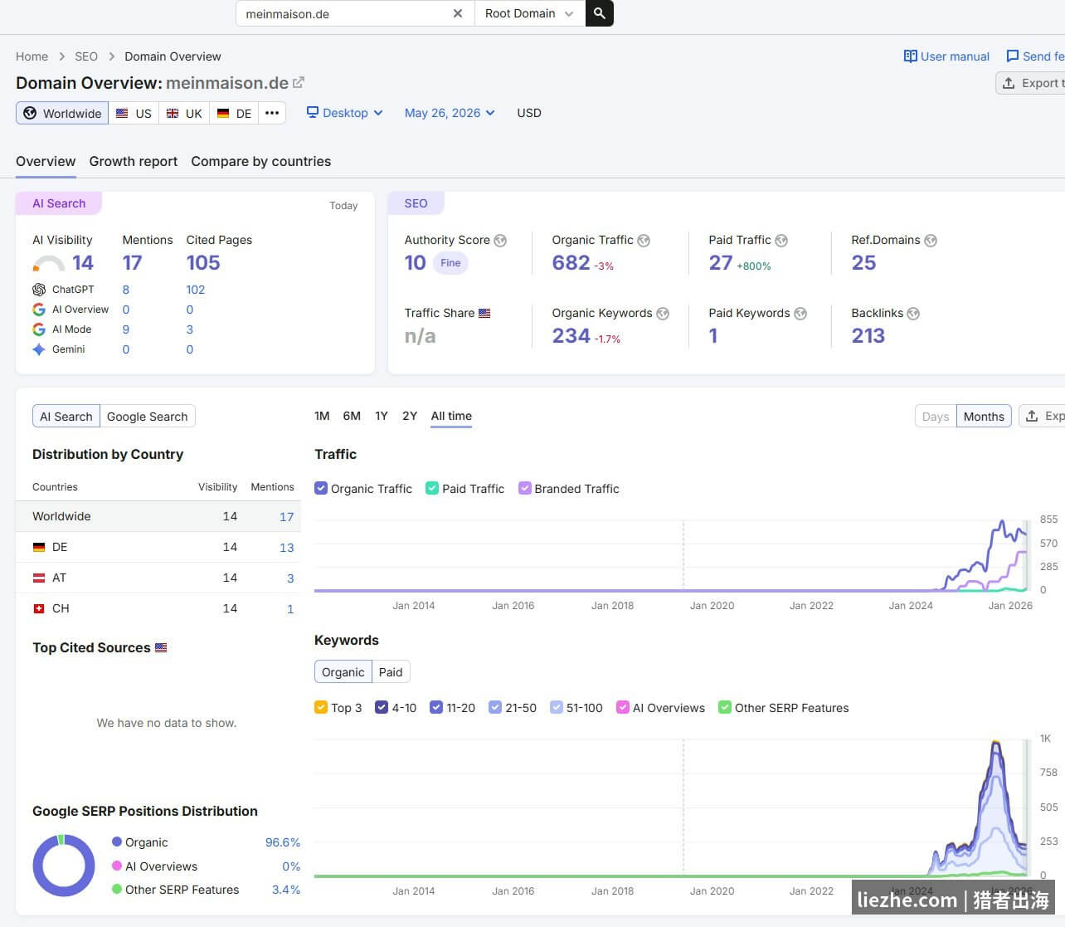The height and width of the screenshot is (927, 1065).
Task: Click Organic Keywords info globe icon
Action: (x=663, y=314)
